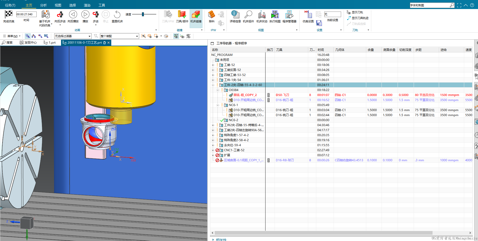Open the 整个装配 scope dropdown
Viewport: 478px width, 241px height.
click(x=119, y=36)
